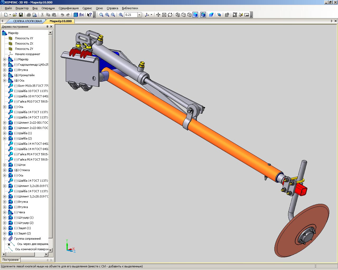Select the Pan view tool
The width and height of the screenshot is (338, 270).
(158, 15)
